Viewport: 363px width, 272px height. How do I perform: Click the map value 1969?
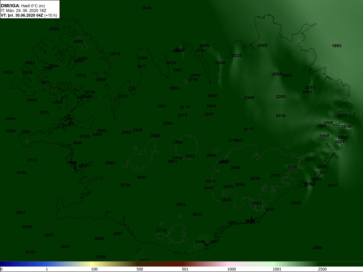(324, 136)
